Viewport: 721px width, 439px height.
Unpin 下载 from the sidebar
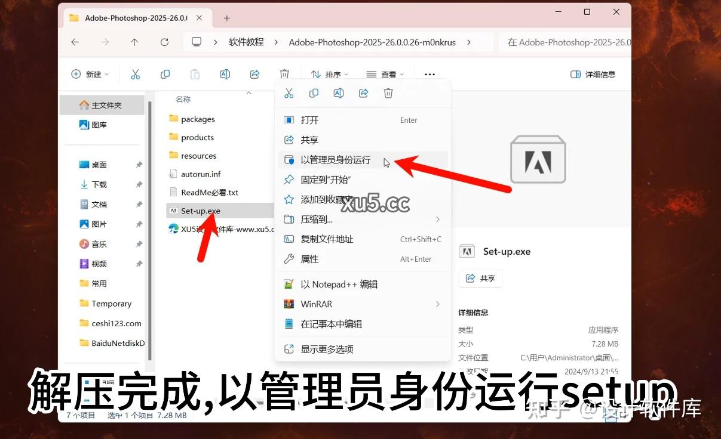[140, 184]
